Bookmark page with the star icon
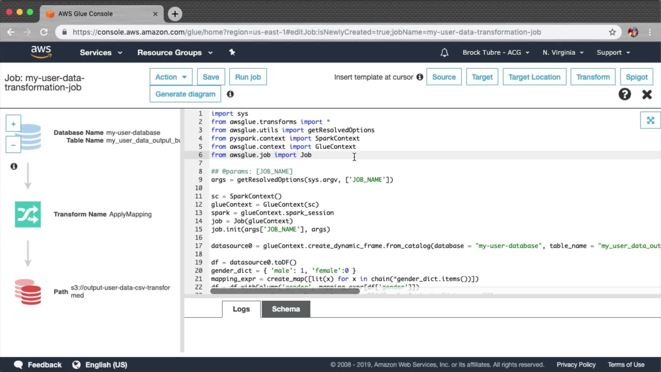 pyautogui.click(x=612, y=32)
